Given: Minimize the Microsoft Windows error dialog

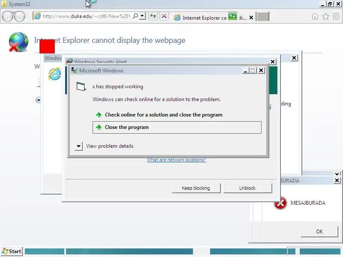Looking at the screenshot, I should point(245,71).
